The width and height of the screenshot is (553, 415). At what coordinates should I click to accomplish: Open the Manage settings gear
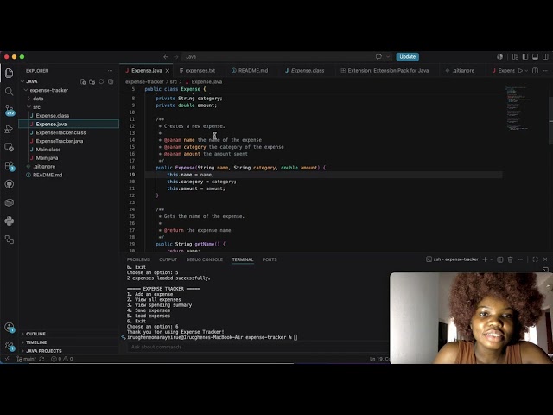click(10, 346)
